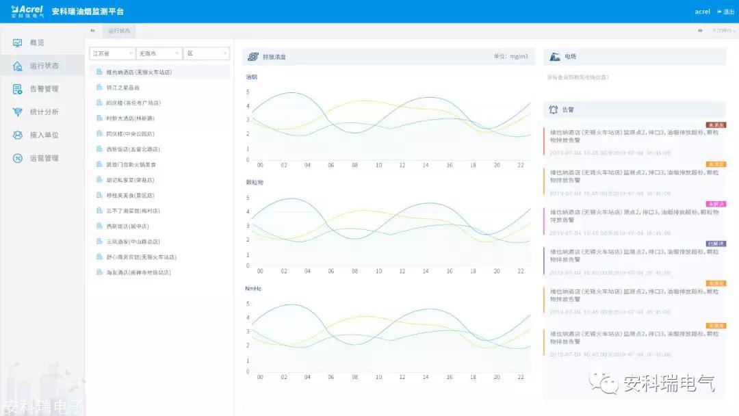Click the 已解决 status tag on alarm
The height and width of the screenshot is (416, 739).
click(x=716, y=244)
